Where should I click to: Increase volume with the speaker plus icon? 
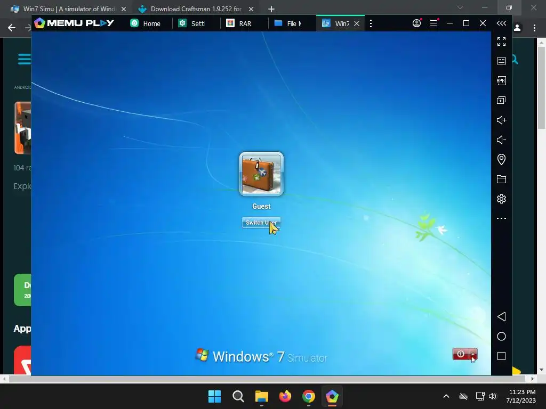pyautogui.click(x=501, y=120)
